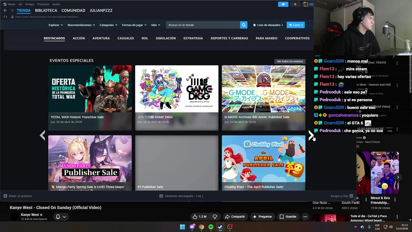Open Steam from the taskbar
Screen dimensions: 412x232
pos(220,227)
